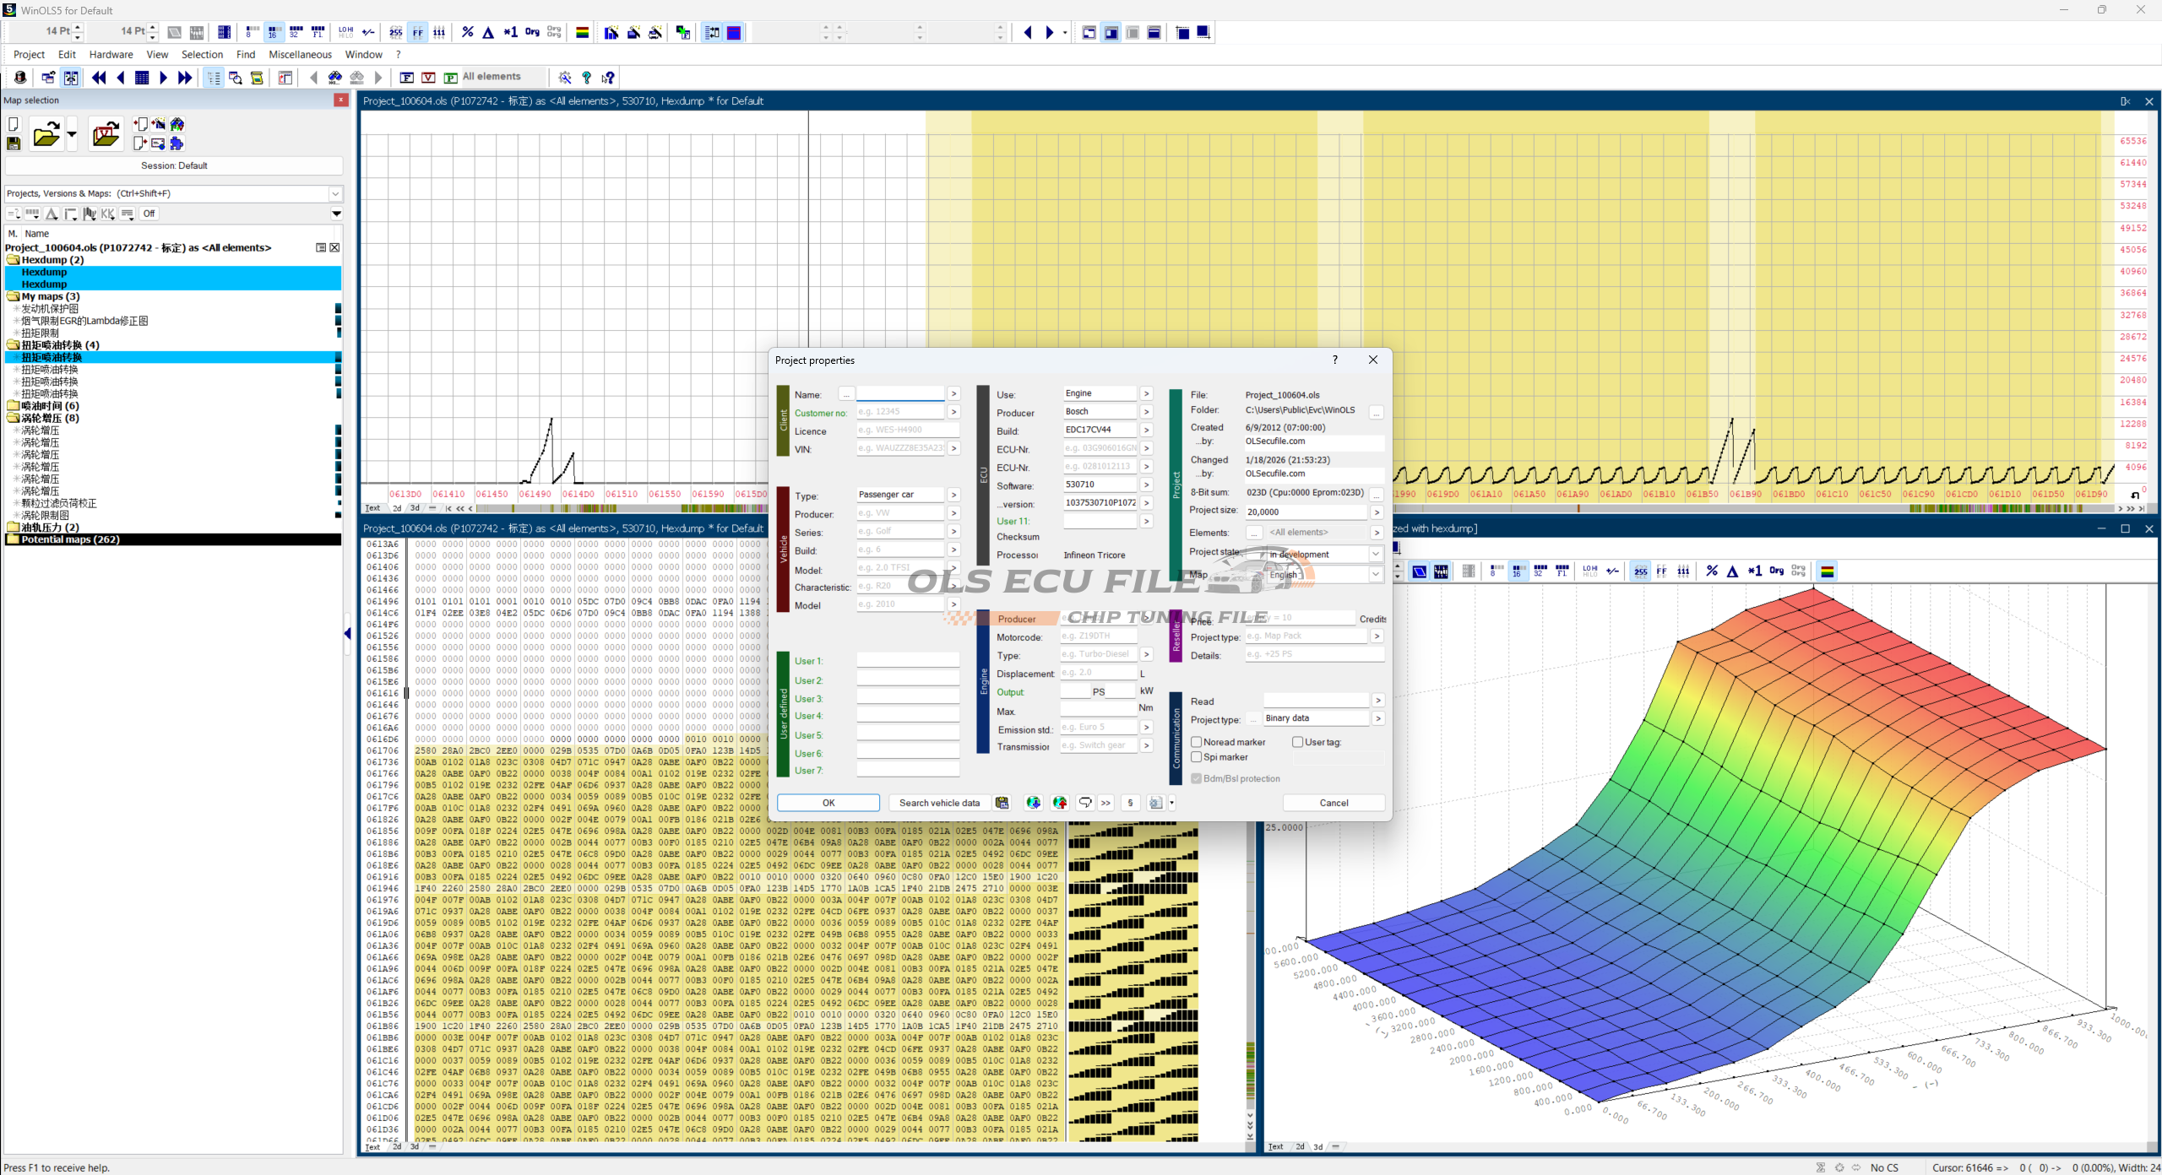2162x1175 pixels.
Task: Click the hexadecimal FF display icon
Action: 418,33
